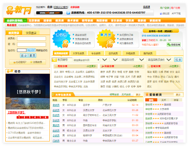Click 点击更多 in 高校分类 header
The image size is (189, 146).
[x=91, y=66]
